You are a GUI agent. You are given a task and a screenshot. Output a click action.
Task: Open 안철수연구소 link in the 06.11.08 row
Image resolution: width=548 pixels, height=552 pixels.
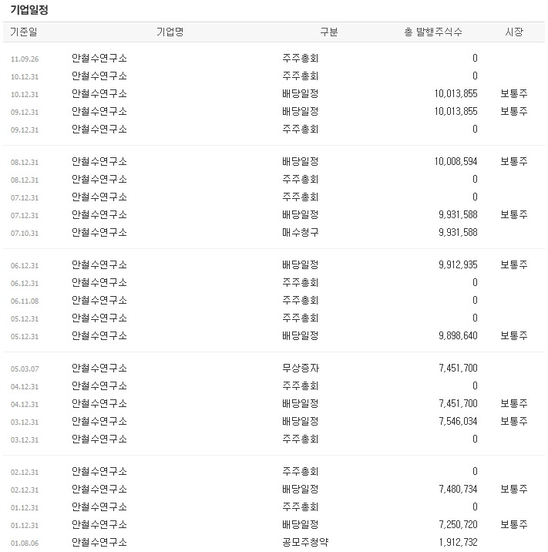[99, 301]
